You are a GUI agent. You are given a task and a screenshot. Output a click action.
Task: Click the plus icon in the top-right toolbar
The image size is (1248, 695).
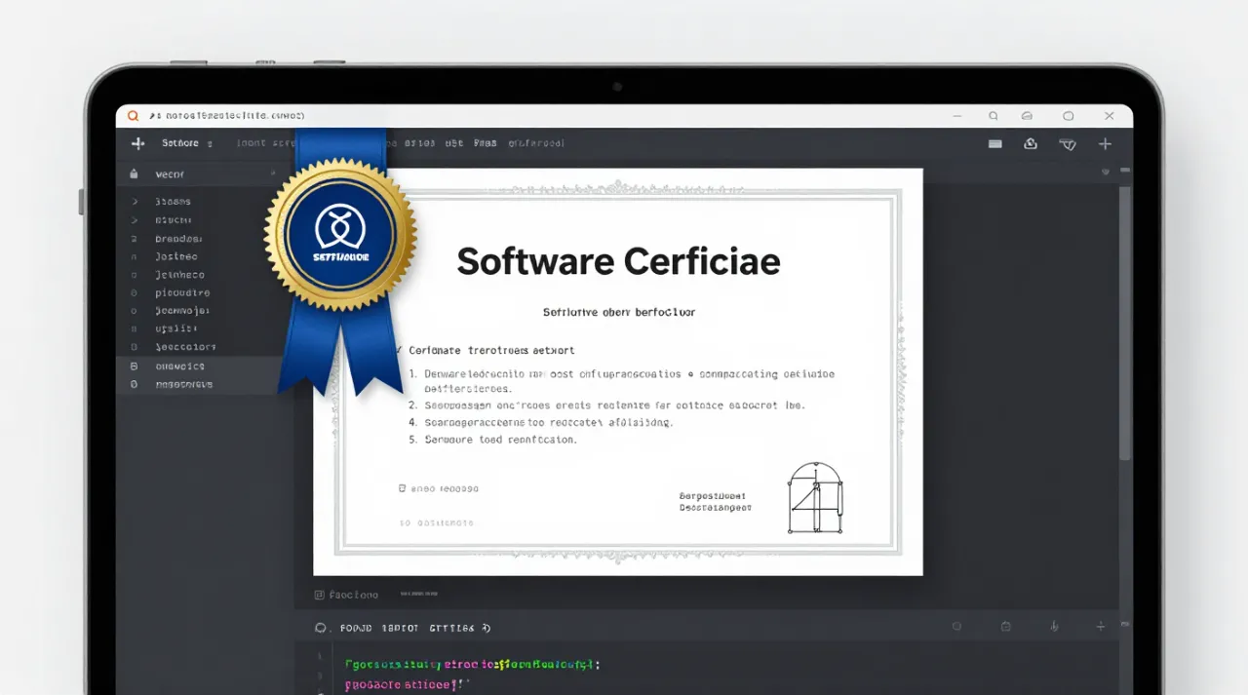tap(1105, 143)
